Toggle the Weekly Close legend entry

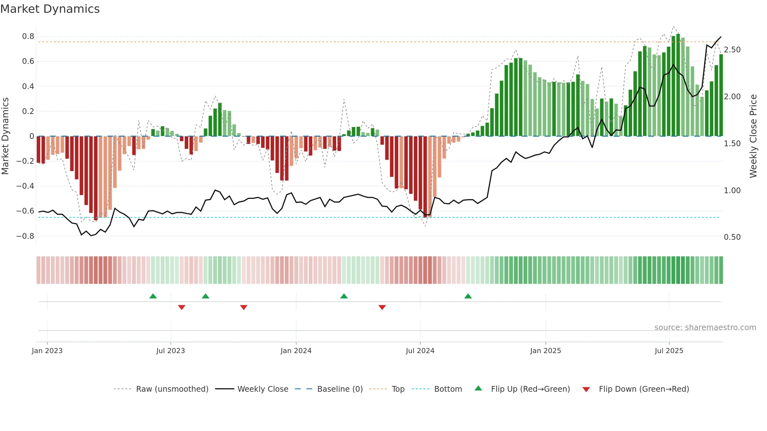coord(252,389)
